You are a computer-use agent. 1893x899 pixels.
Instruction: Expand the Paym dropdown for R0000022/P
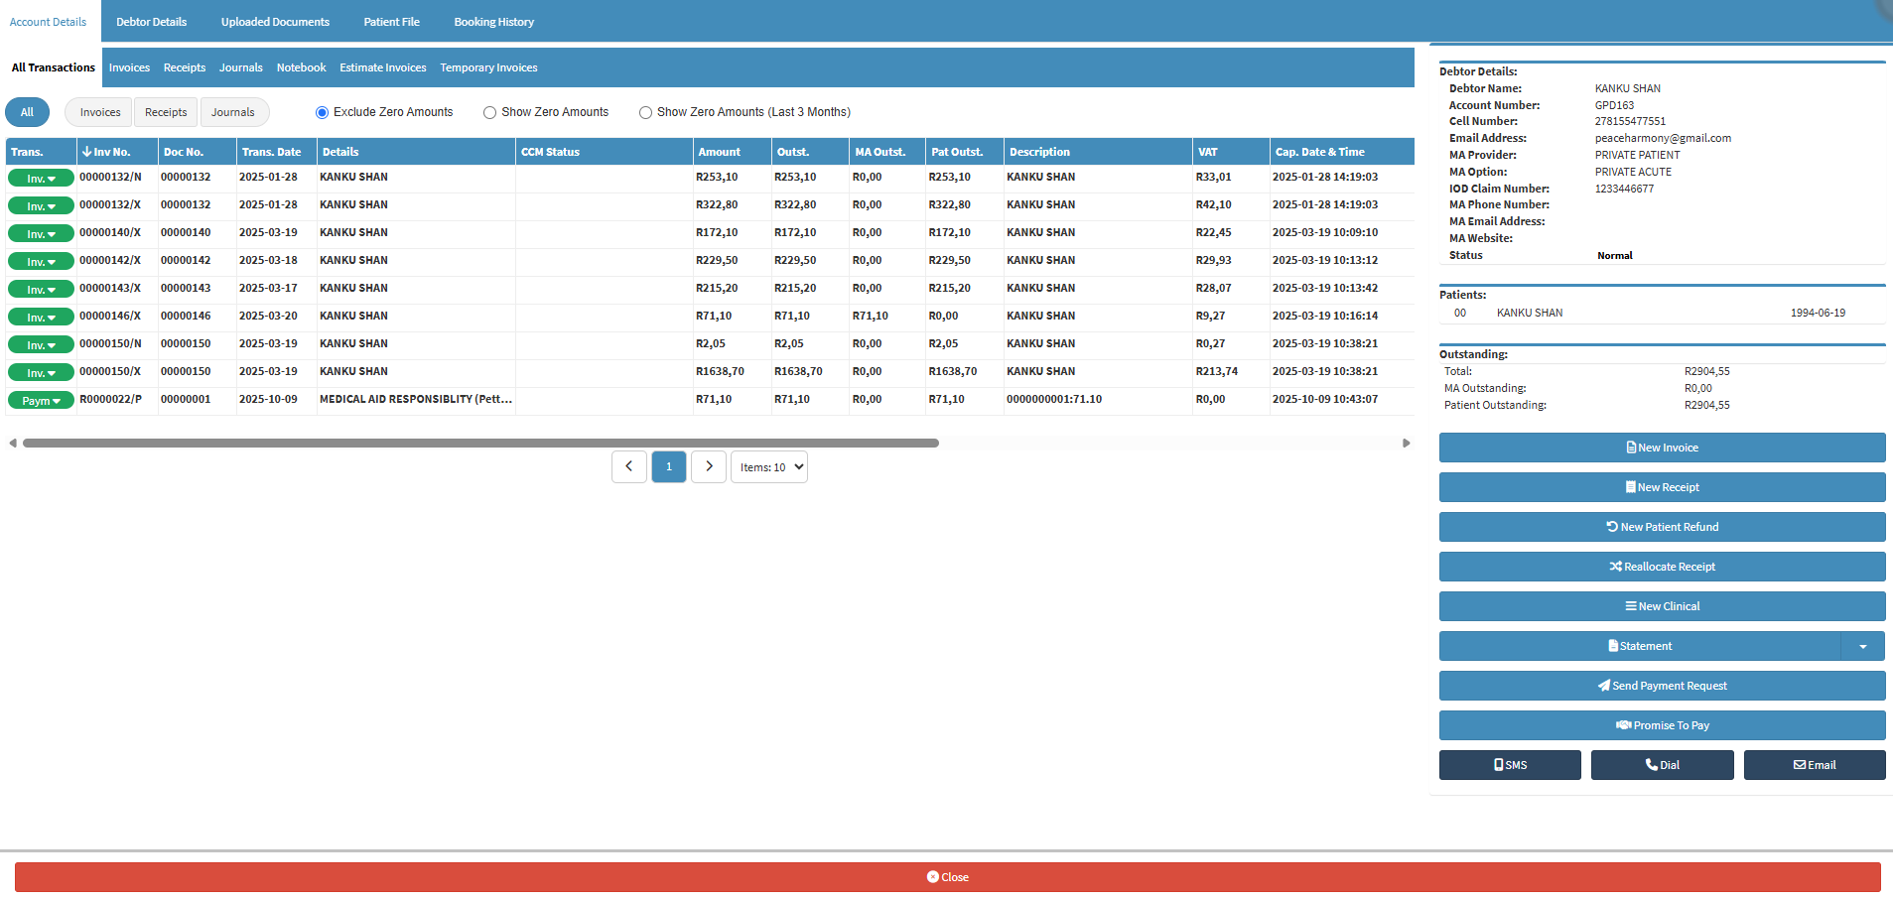[x=41, y=401]
